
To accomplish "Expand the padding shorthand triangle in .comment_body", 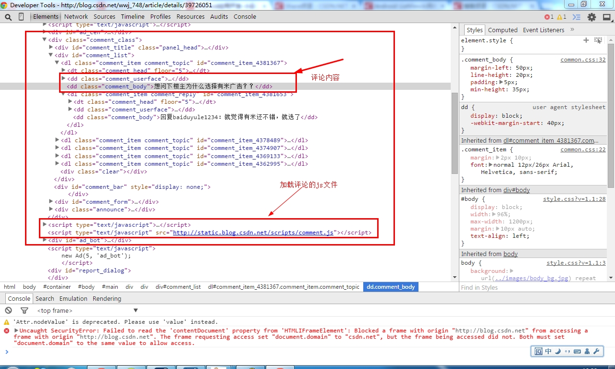I will 501,82.
